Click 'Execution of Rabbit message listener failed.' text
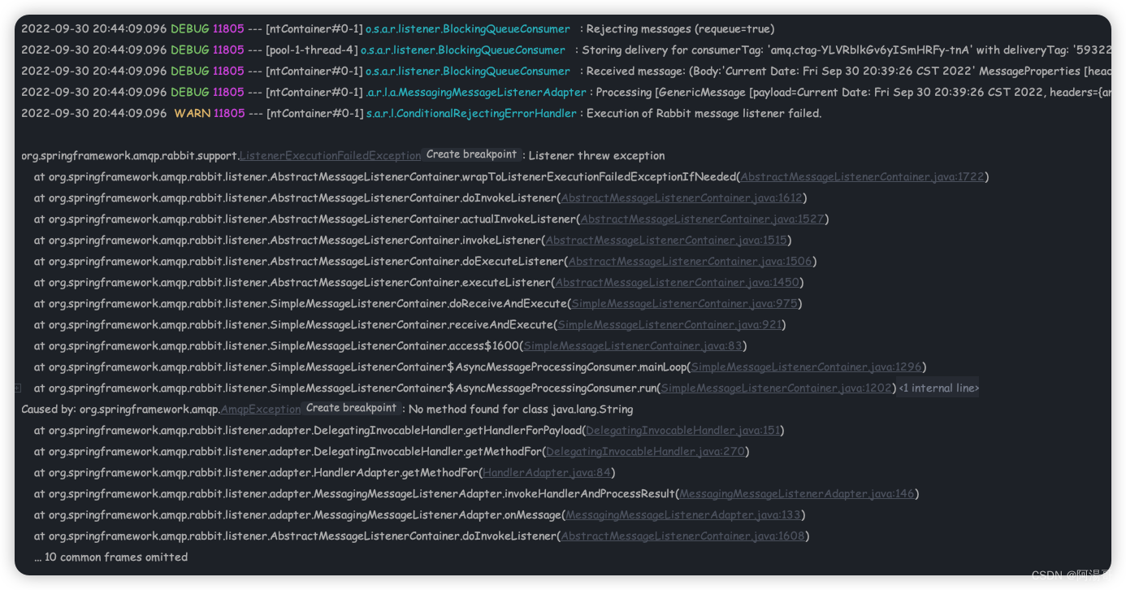The image size is (1126, 590). (x=704, y=113)
